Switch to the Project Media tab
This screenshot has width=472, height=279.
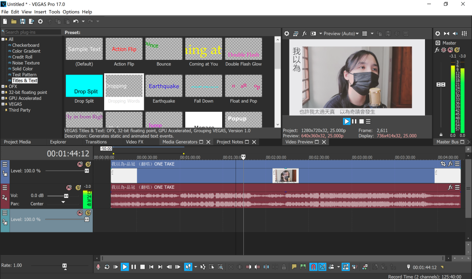pyautogui.click(x=17, y=142)
